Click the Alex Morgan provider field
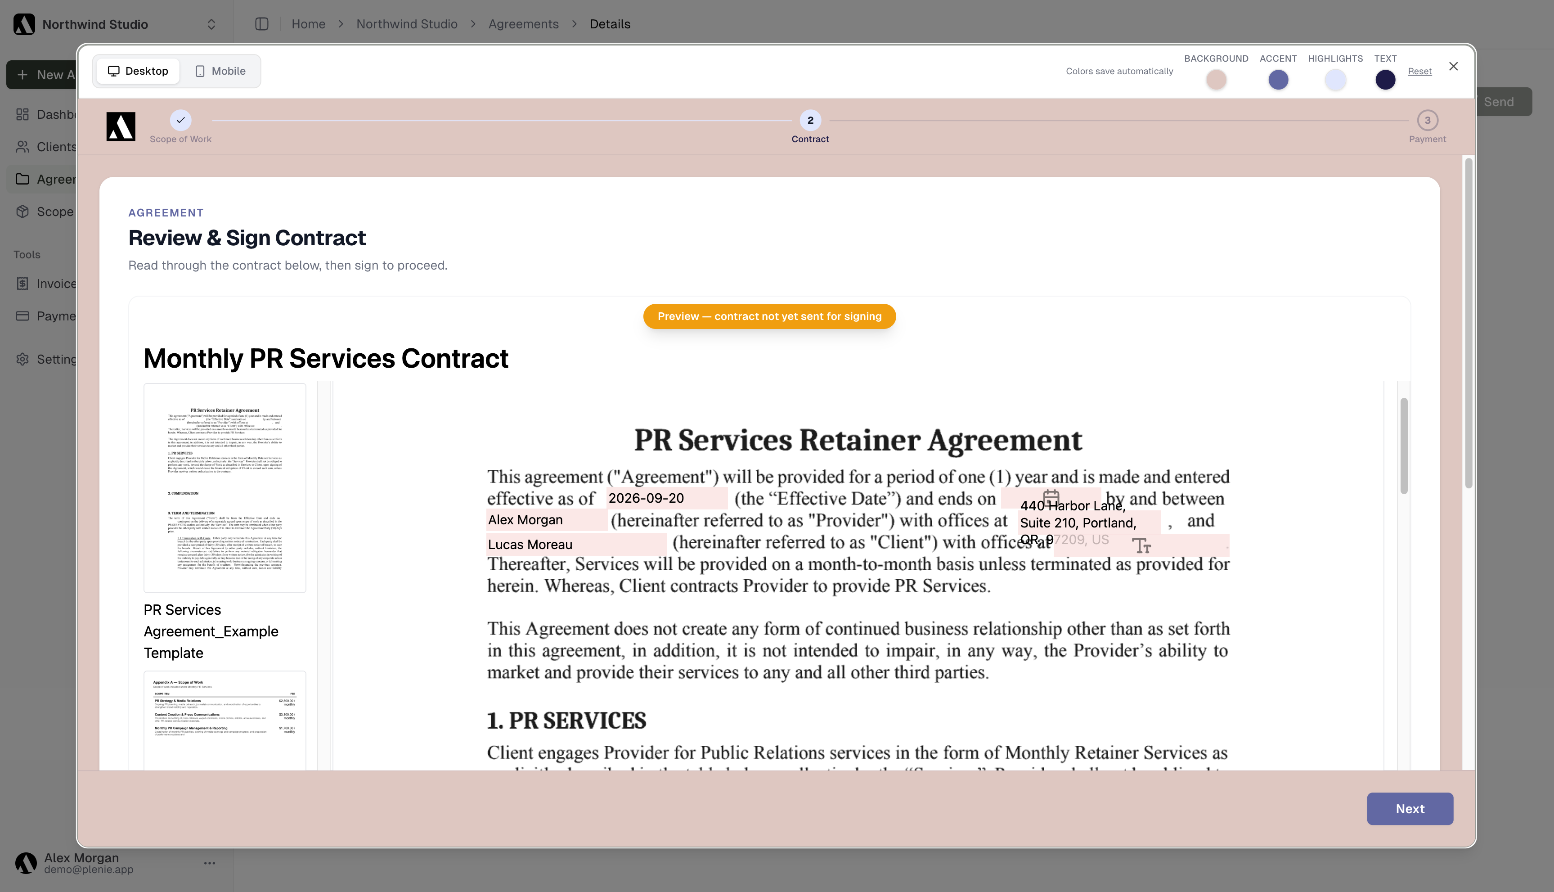Image resolution: width=1554 pixels, height=892 pixels. (546, 520)
